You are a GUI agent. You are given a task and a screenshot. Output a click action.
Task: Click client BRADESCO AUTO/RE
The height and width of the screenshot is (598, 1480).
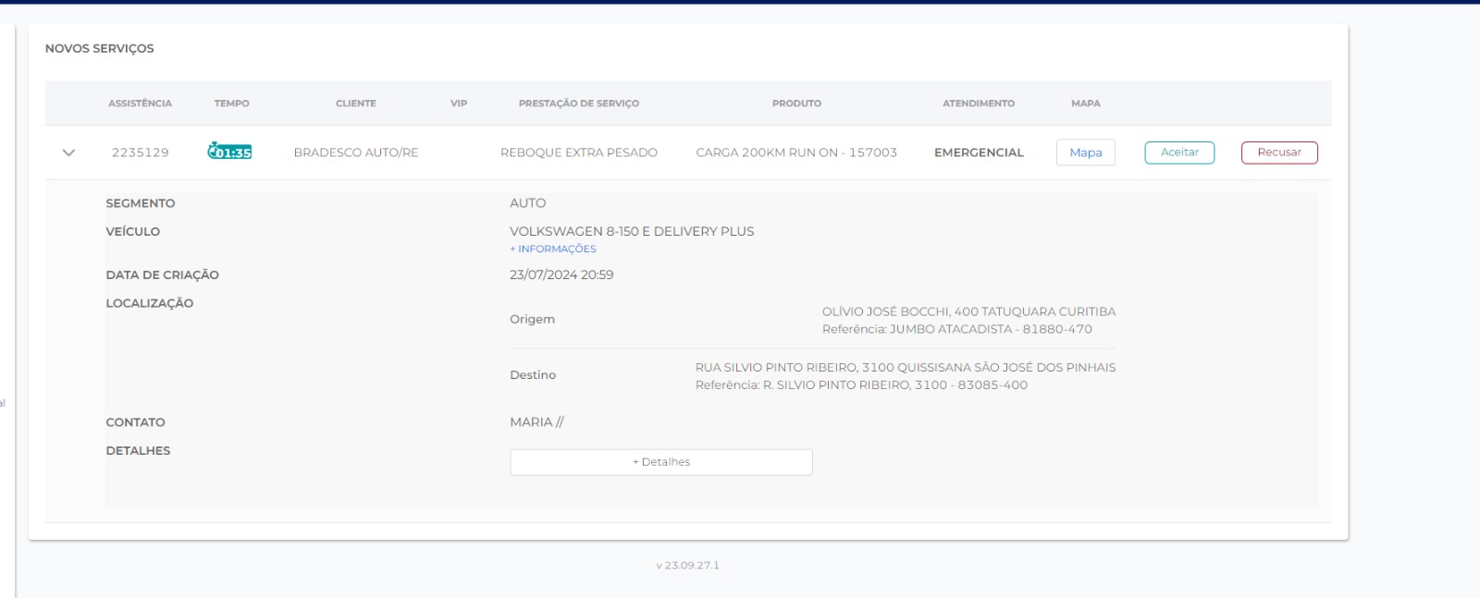click(x=356, y=153)
